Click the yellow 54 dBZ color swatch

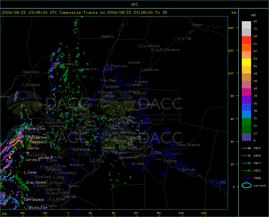coord(246,62)
